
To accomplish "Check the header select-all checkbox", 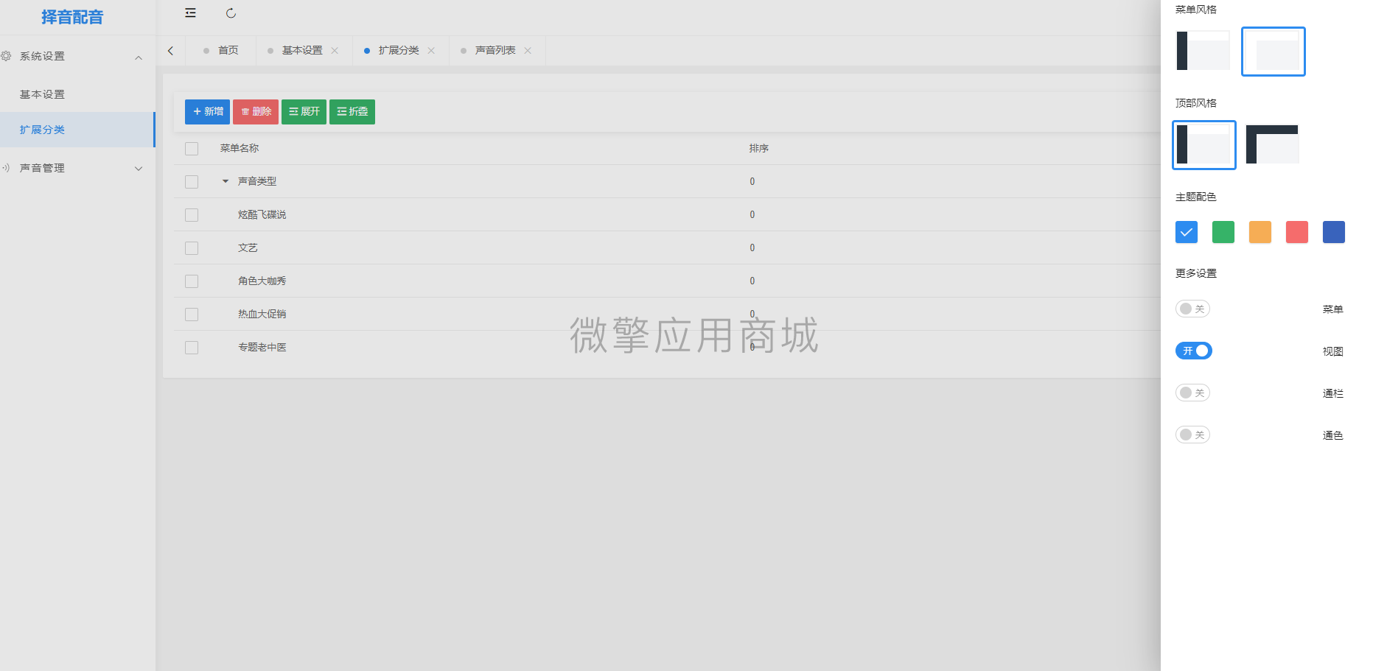I will [192, 148].
